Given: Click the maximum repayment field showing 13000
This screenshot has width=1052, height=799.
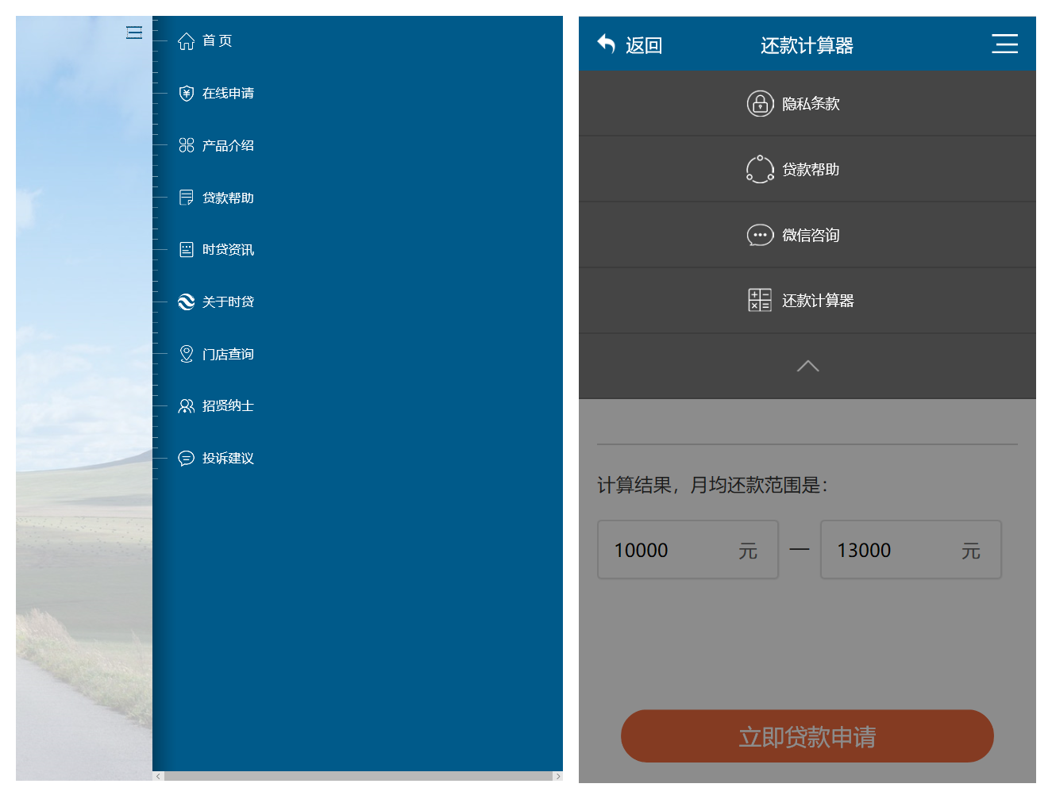Looking at the screenshot, I should (911, 550).
